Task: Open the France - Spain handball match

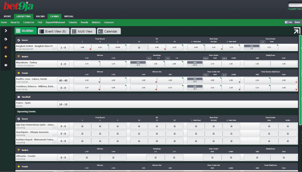Action: 23,103
